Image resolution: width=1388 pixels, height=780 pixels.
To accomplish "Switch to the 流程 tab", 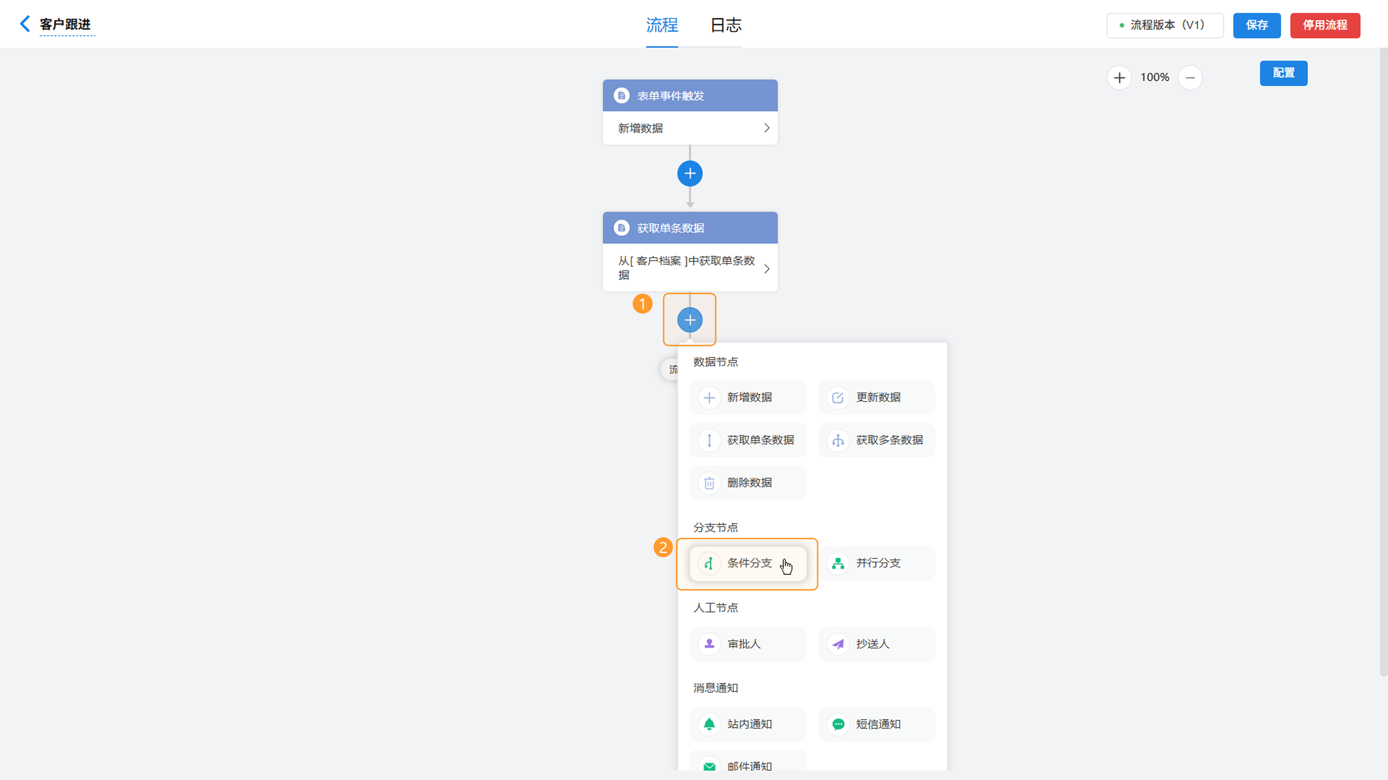I will (662, 25).
